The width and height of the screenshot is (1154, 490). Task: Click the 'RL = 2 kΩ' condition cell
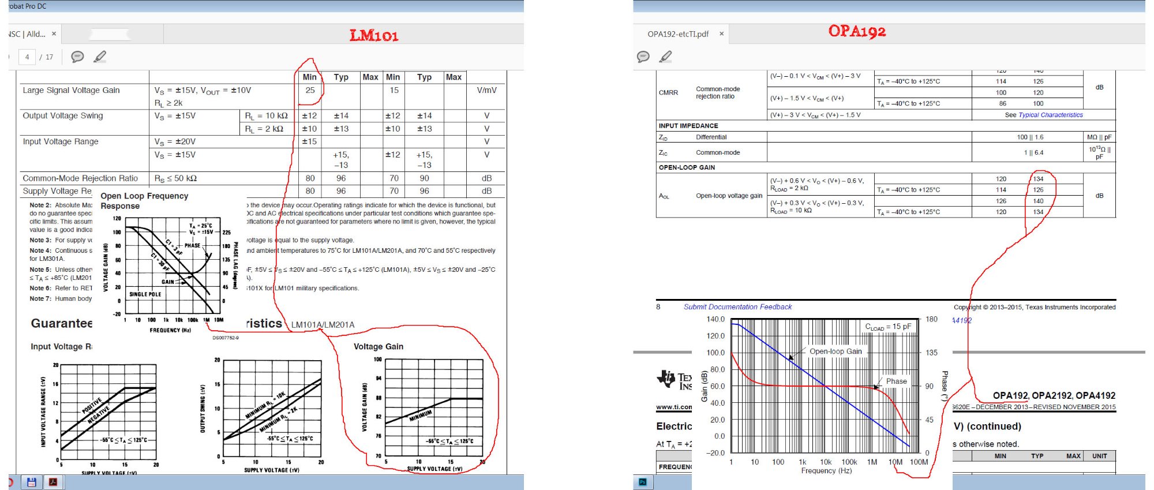click(264, 129)
